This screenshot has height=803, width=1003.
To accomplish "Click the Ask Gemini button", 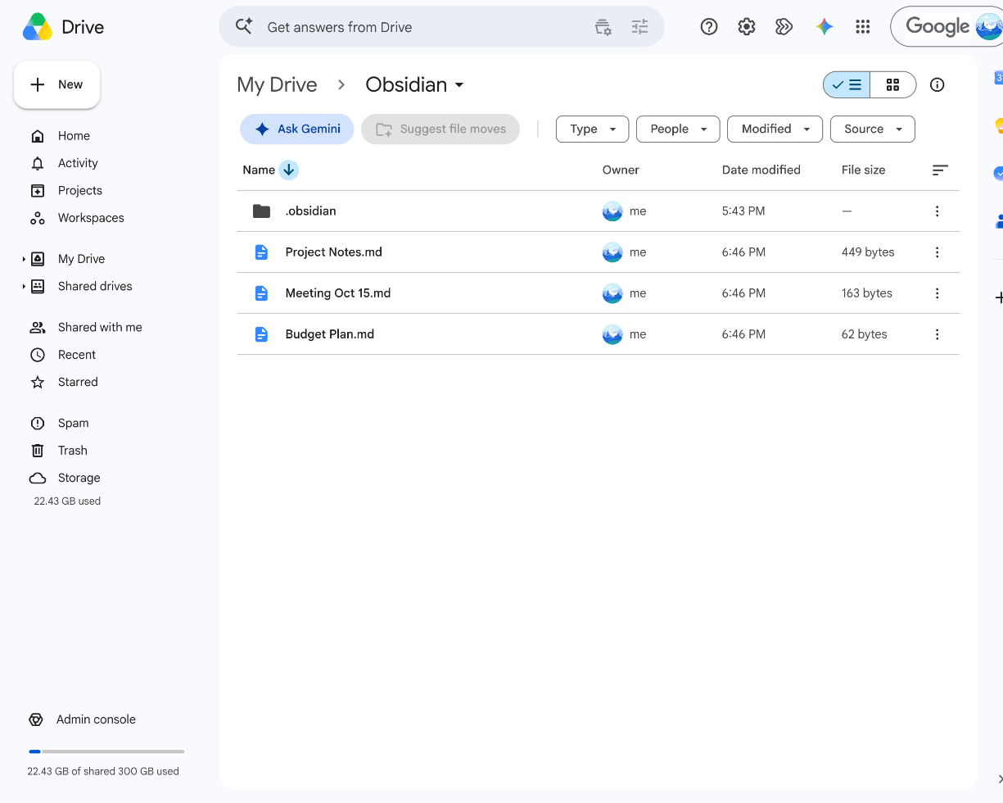I will [297, 129].
